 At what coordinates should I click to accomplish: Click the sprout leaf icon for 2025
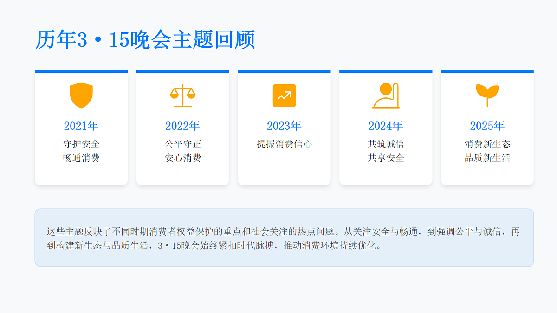(x=487, y=96)
